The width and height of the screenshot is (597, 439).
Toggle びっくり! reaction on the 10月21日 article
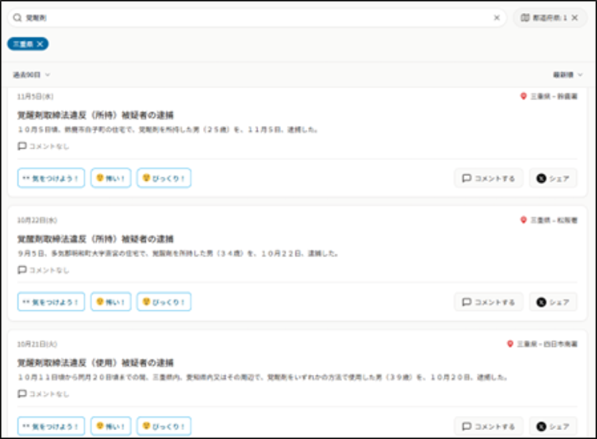click(164, 426)
